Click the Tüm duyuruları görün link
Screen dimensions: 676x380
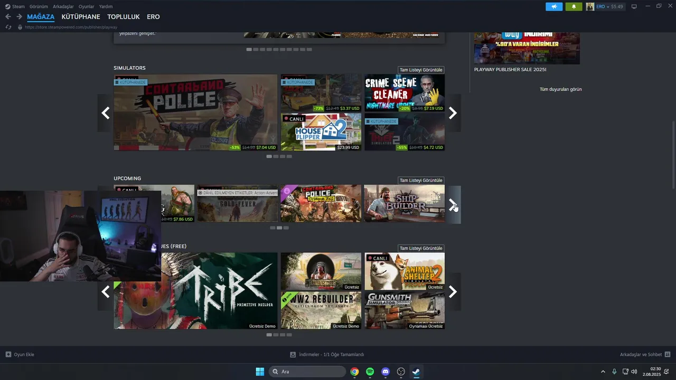pos(560,89)
